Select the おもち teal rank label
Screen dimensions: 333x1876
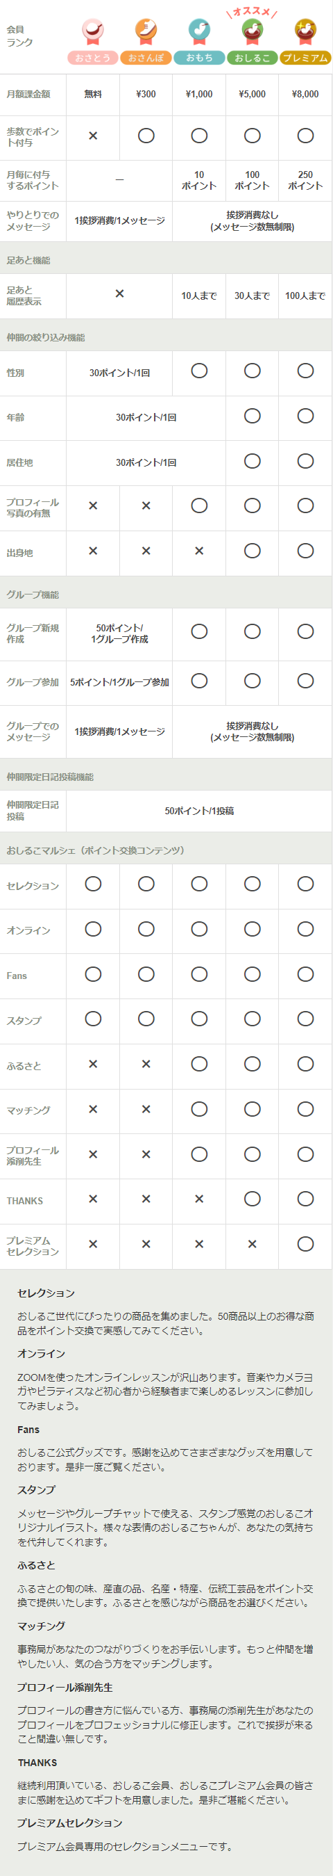(199, 58)
